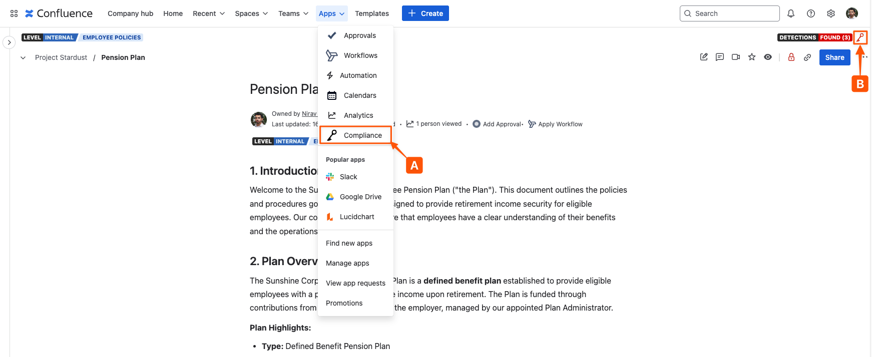Open the inline comments icon
Viewport: 872px width, 357px height.
pyautogui.click(x=720, y=57)
